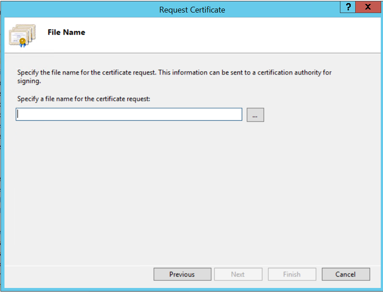The image size is (383, 292).
Task: Click the File Name heading
Action: 66,32
